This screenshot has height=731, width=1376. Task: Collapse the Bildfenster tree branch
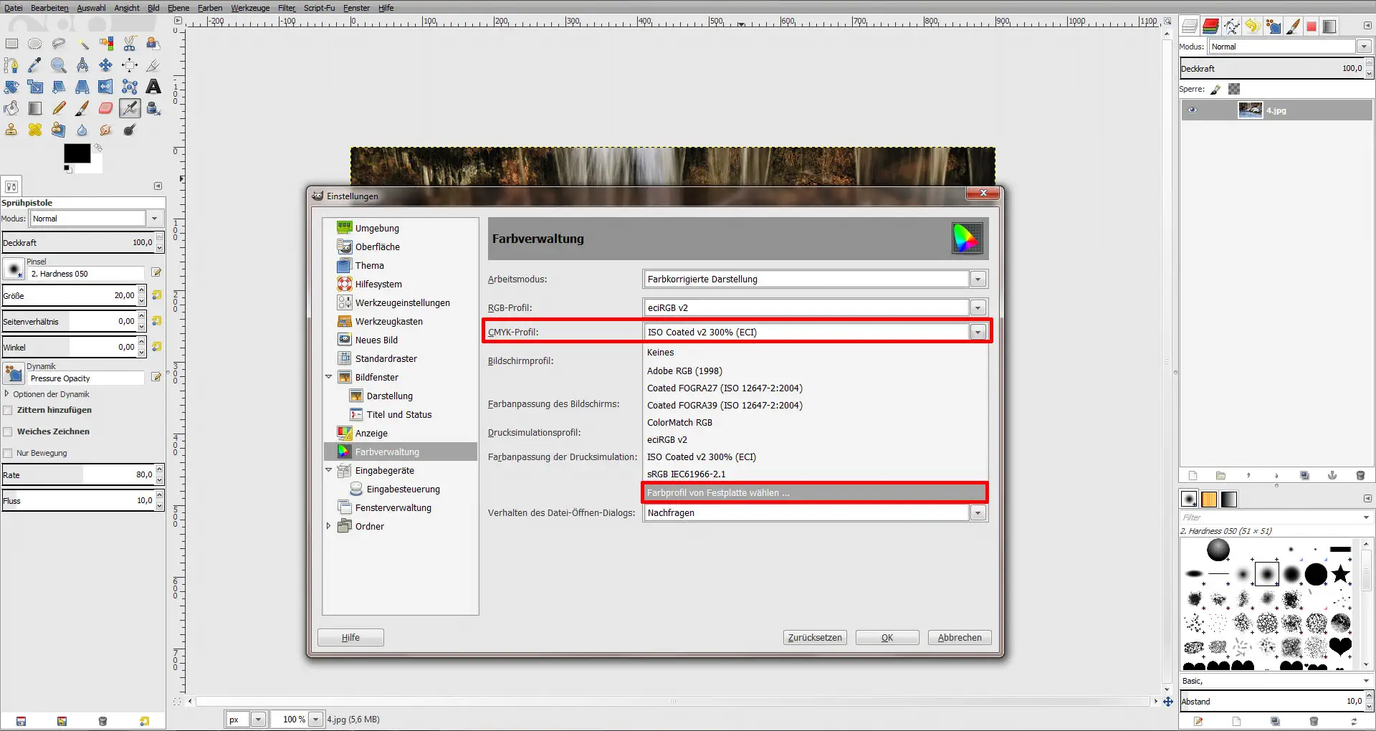[329, 376]
